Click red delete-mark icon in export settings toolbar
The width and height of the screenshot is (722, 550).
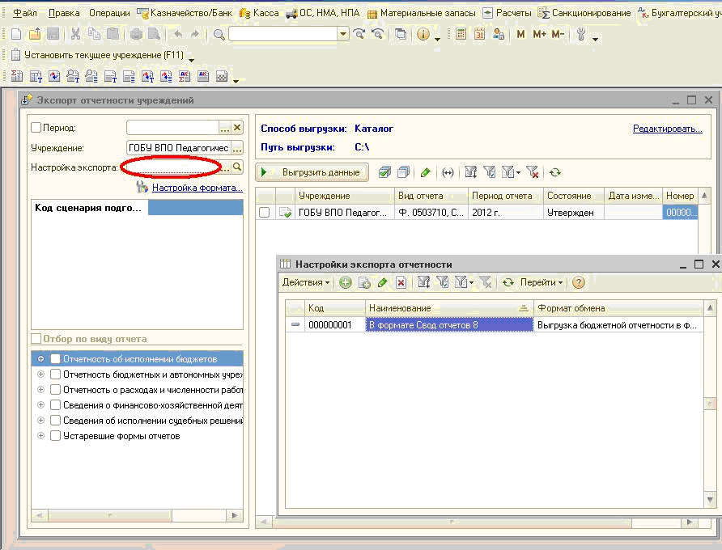tap(401, 282)
